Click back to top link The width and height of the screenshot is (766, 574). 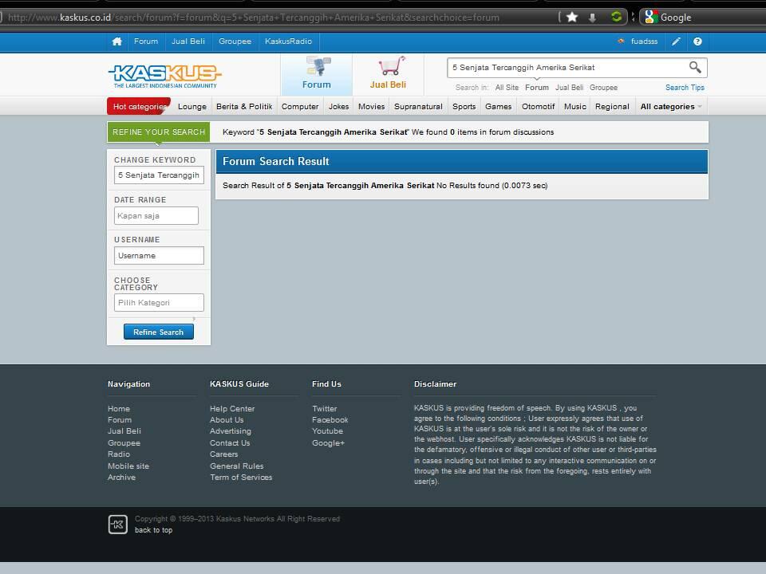pyautogui.click(x=153, y=530)
